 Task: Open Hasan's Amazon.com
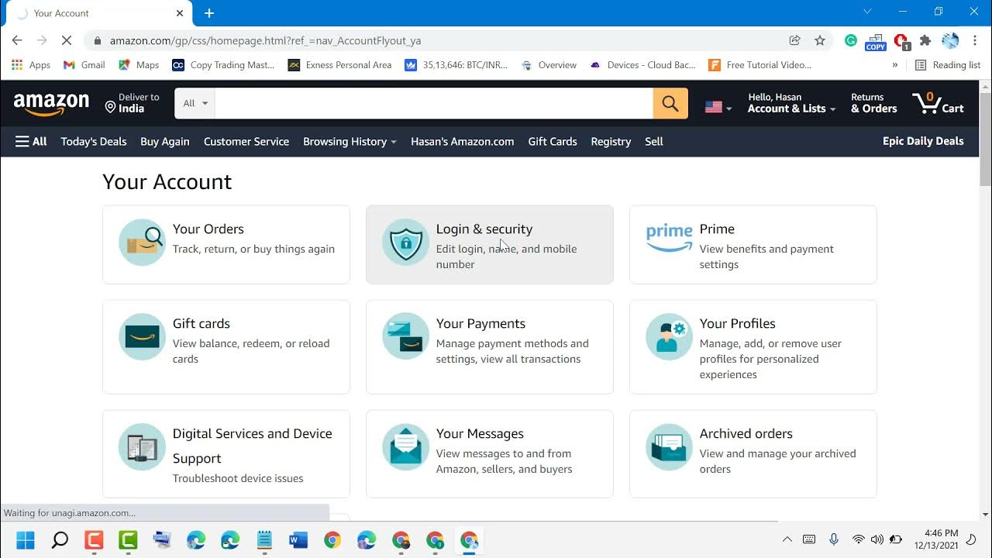point(463,141)
